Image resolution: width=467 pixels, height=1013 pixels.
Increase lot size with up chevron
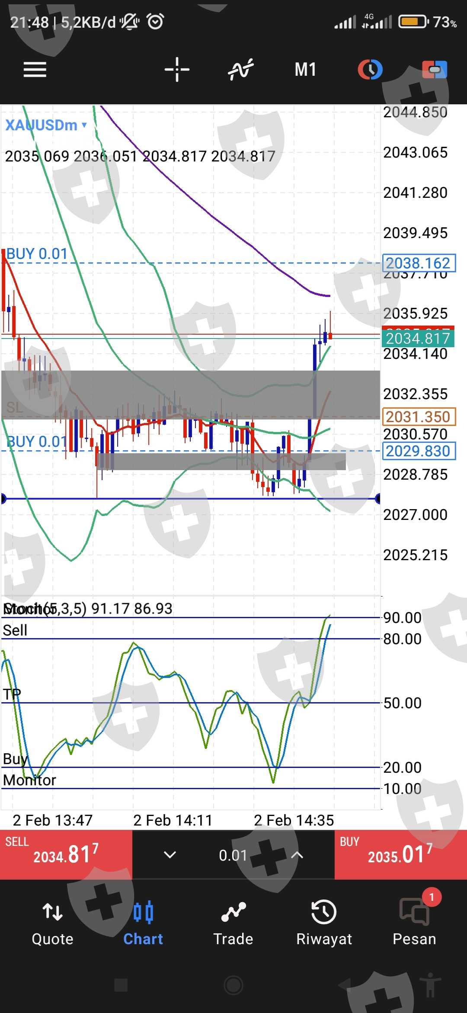297,855
